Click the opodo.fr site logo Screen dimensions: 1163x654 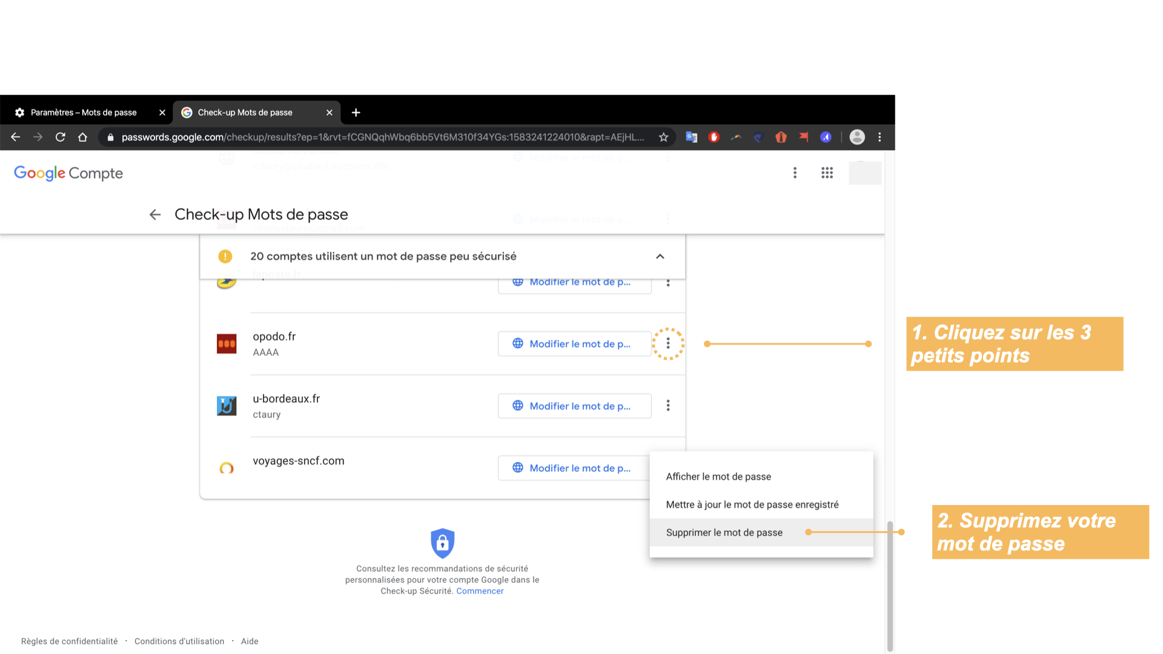[x=227, y=344]
